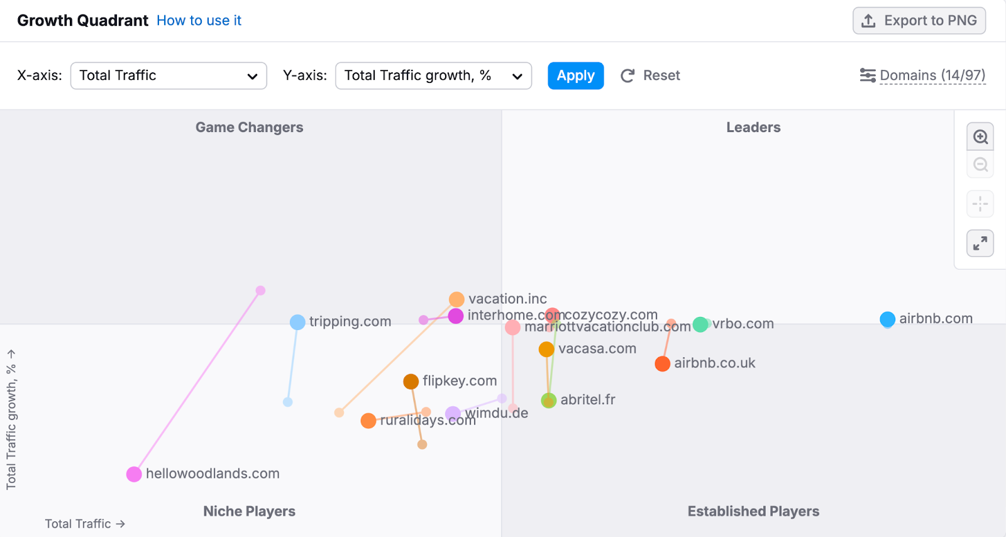Image resolution: width=1006 pixels, height=537 pixels.
Task: Select the hellowoodlands.com data point
Action: pyautogui.click(x=134, y=474)
